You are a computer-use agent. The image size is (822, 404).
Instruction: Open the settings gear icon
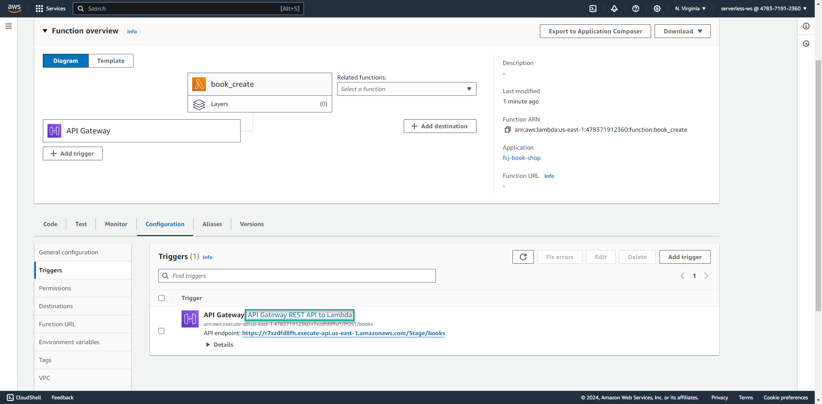point(657,9)
